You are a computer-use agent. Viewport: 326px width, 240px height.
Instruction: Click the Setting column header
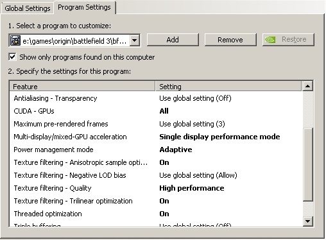tap(228, 87)
